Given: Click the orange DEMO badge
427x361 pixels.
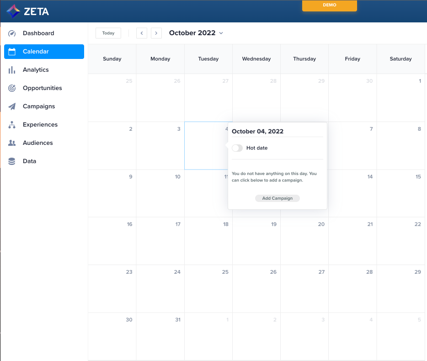Looking at the screenshot, I should click(x=329, y=5).
